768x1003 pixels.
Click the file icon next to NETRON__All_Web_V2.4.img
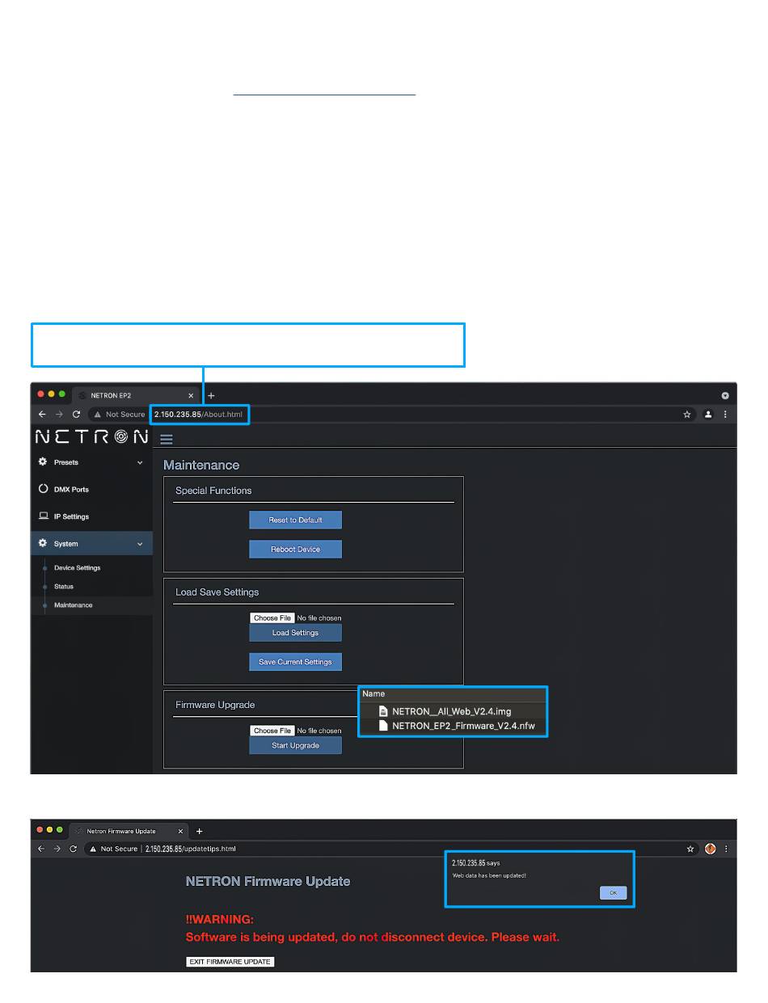click(383, 711)
